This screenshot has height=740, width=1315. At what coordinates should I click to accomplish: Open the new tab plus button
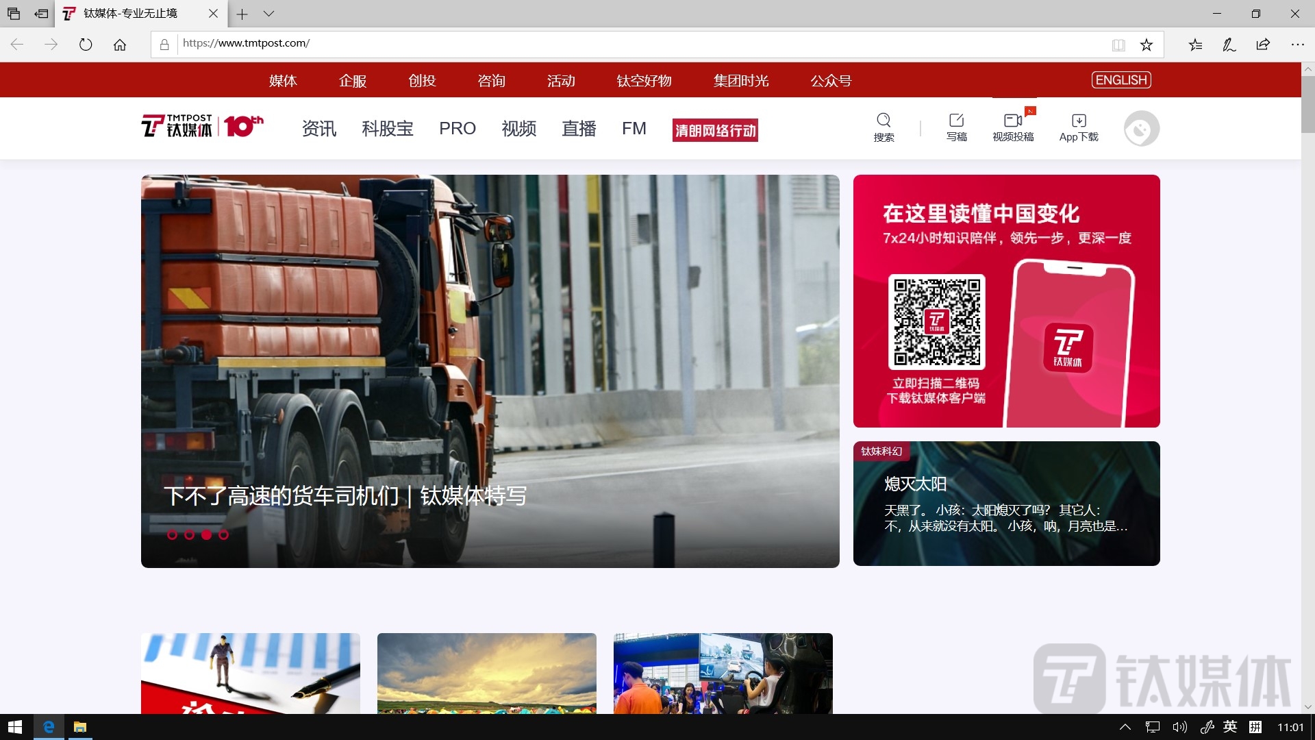pyautogui.click(x=242, y=14)
